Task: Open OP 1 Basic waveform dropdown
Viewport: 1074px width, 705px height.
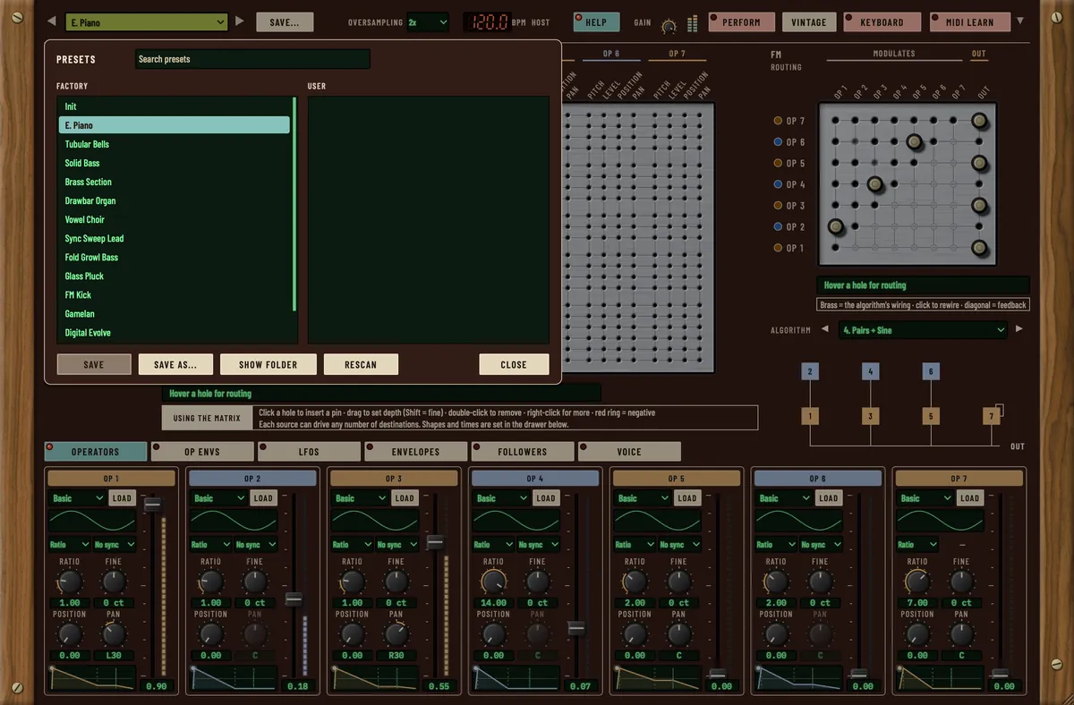Action: [77, 498]
